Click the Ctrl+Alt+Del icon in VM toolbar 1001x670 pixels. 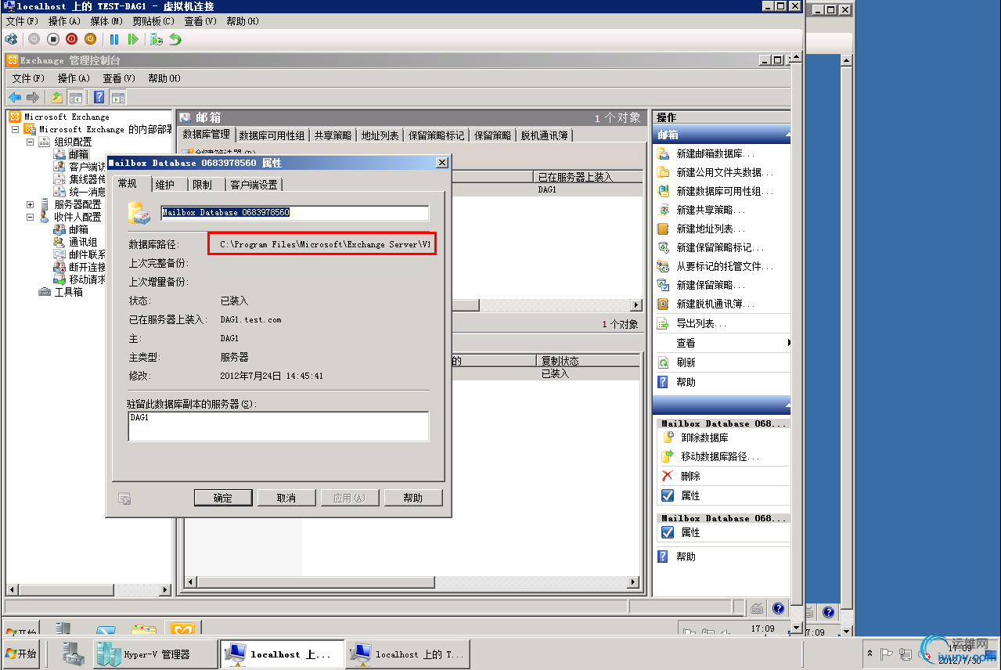click(11, 38)
